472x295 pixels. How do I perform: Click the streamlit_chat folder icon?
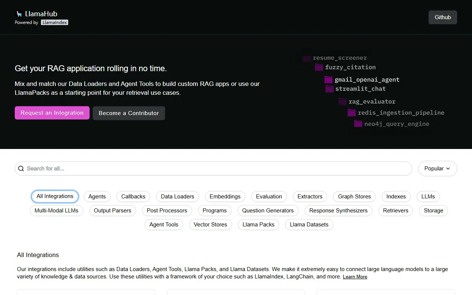329,89
